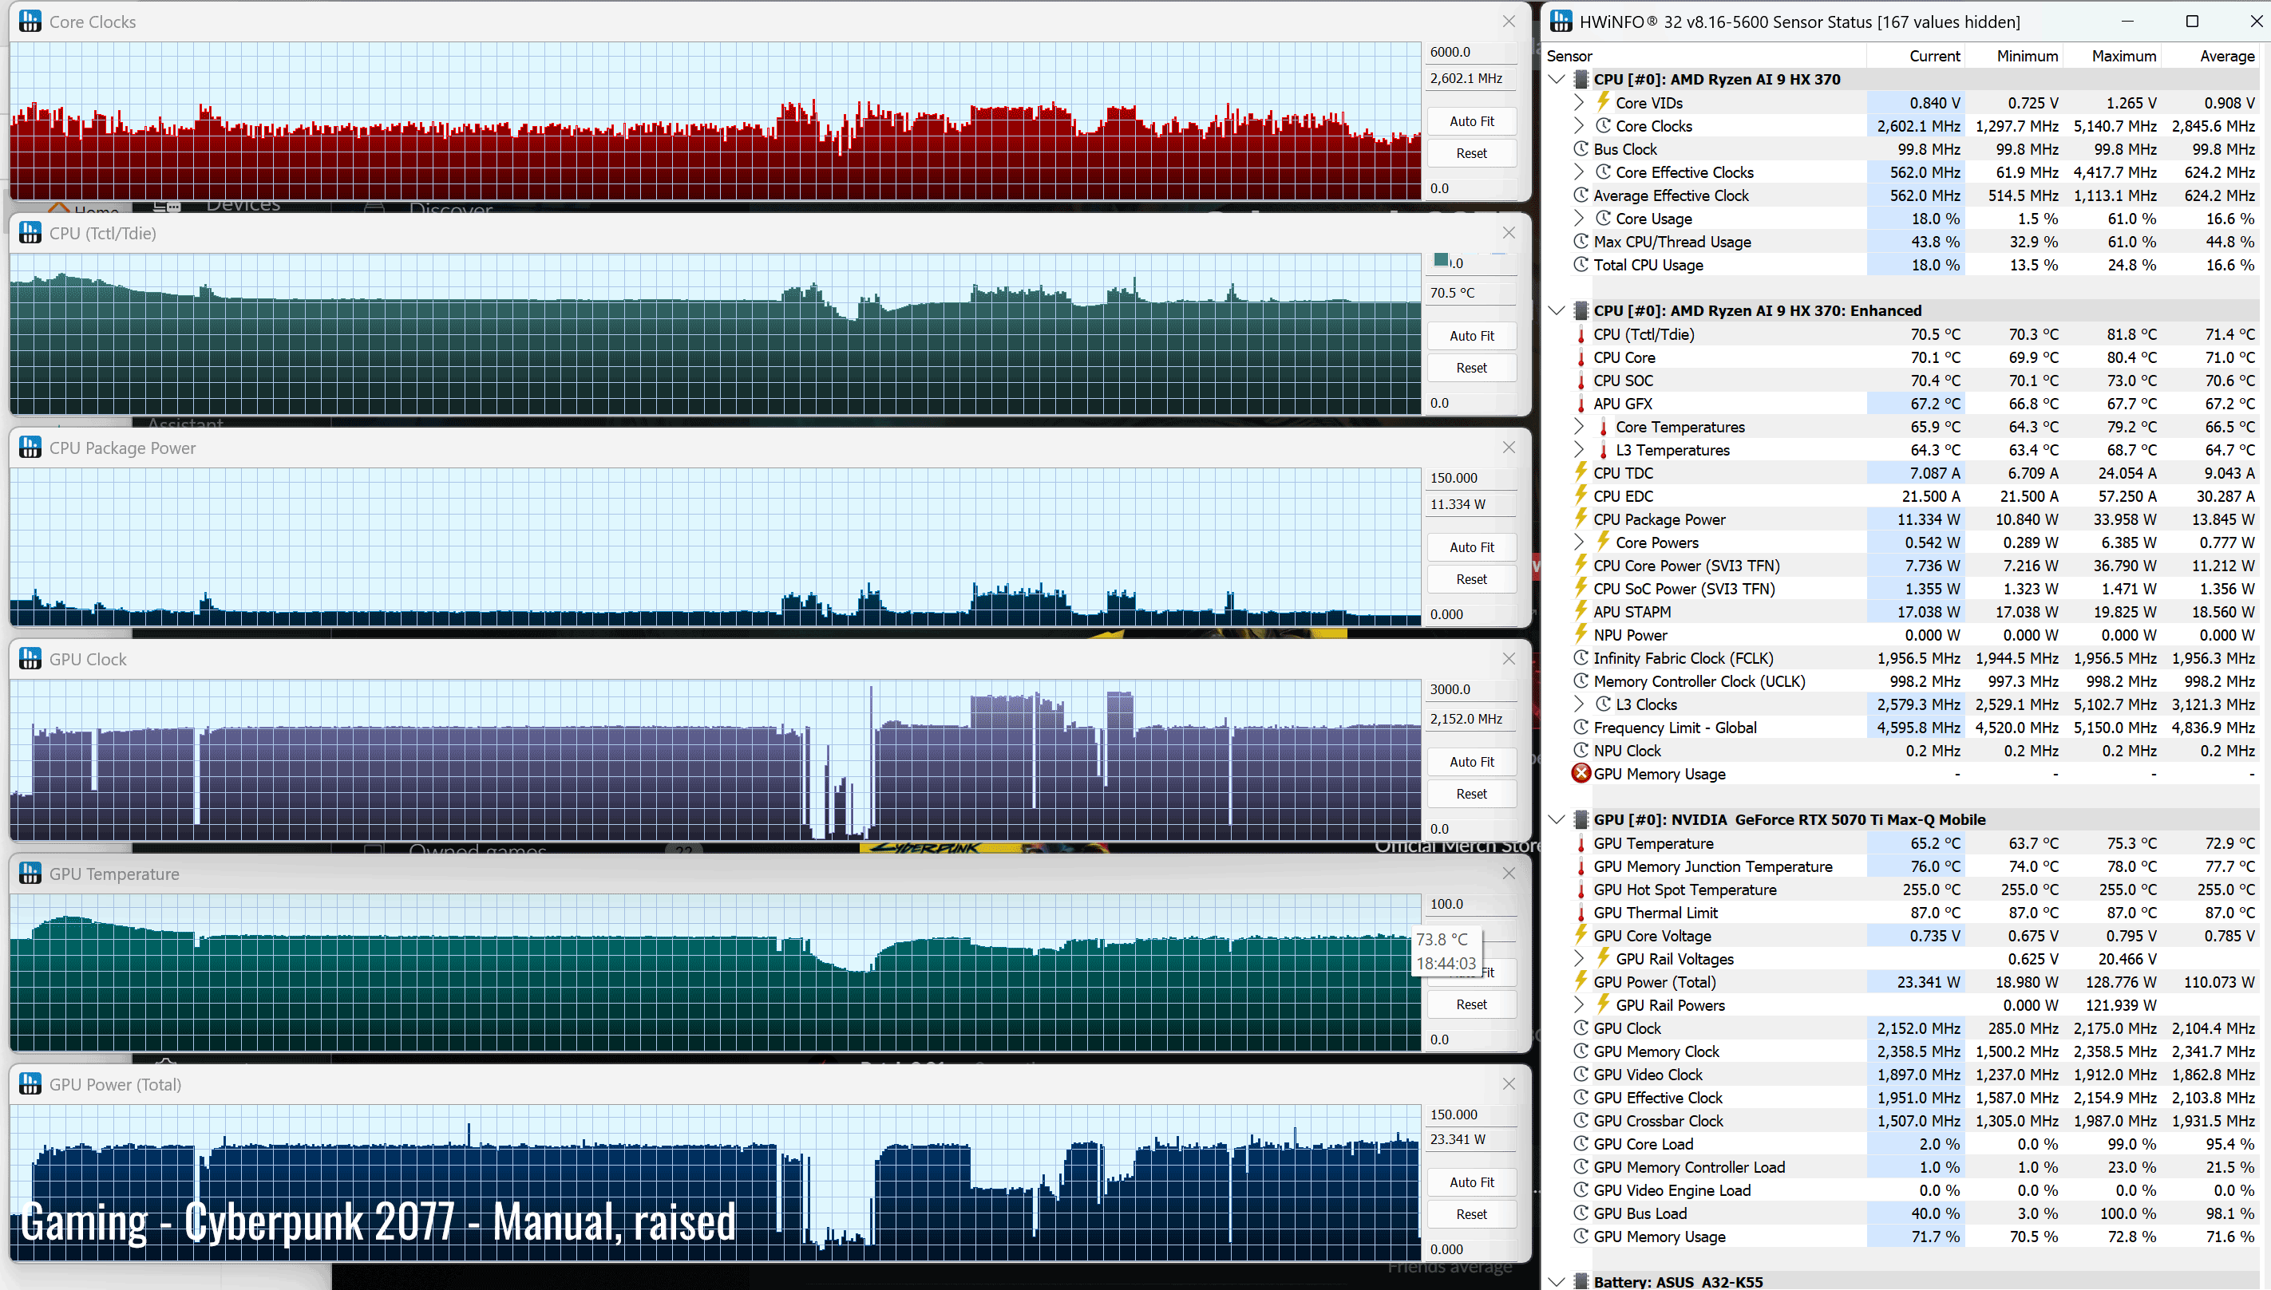Click the clock icon for Bus Clock
This screenshot has height=1290, width=2271.
pyautogui.click(x=1581, y=149)
